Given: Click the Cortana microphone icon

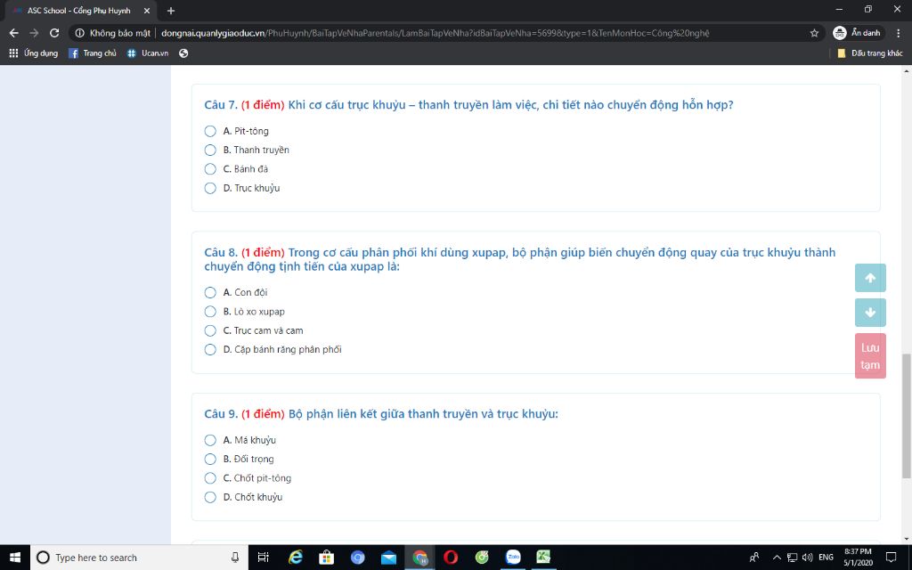Looking at the screenshot, I should [235, 558].
